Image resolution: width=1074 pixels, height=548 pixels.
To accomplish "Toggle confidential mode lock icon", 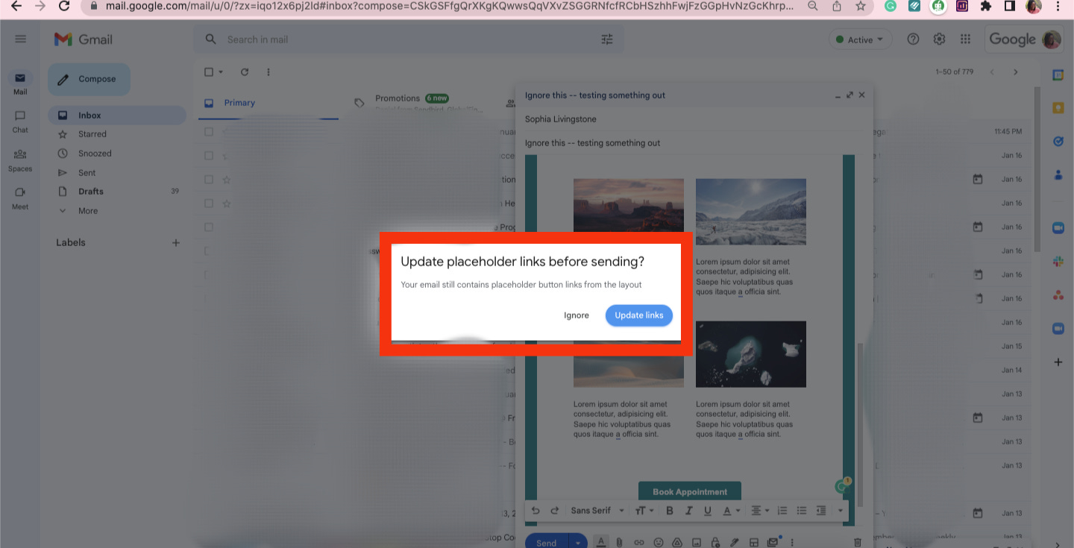I will pyautogui.click(x=715, y=542).
